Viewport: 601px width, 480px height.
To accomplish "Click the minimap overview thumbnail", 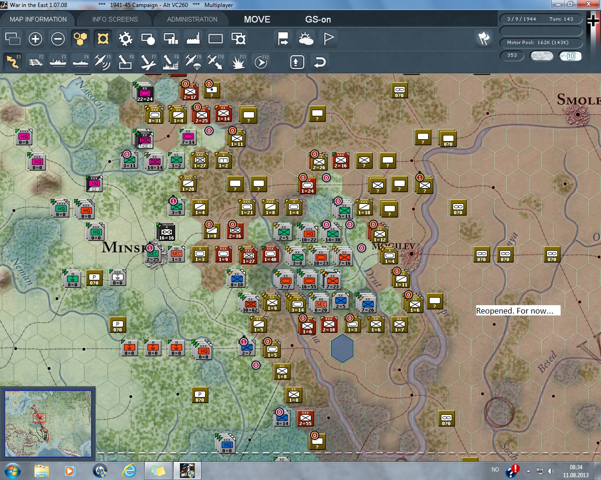I will tap(48, 423).
